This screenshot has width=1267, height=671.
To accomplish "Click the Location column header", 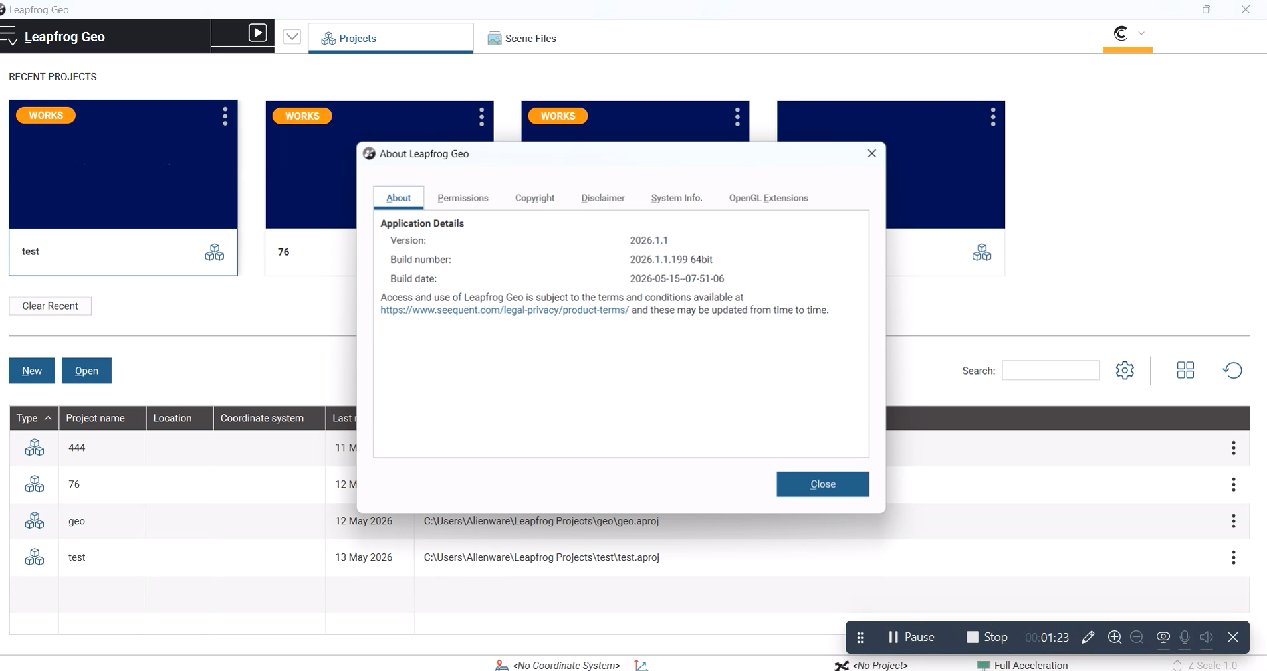I will pos(179,418).
